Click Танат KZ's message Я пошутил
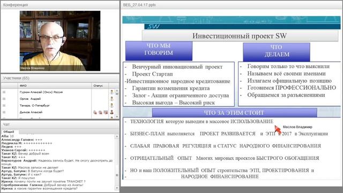 pyautogui.click(x=18, y=178)
